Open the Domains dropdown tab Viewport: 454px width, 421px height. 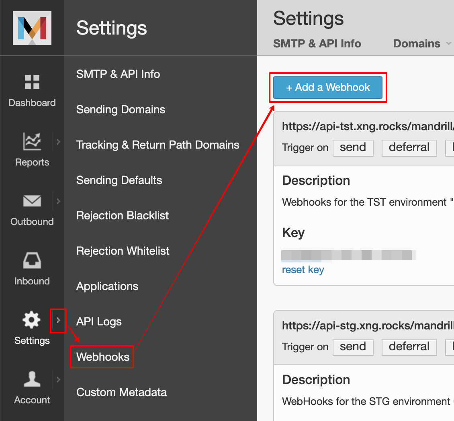pyautogui.click(x=422, y=43)
